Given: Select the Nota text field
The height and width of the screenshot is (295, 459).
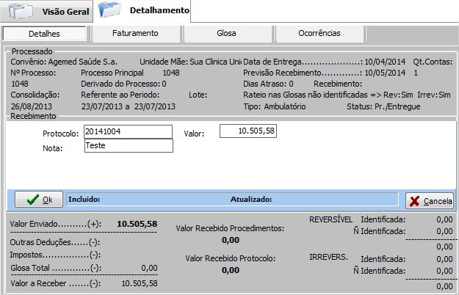Looking at the screenshot, I should (128, 146).
